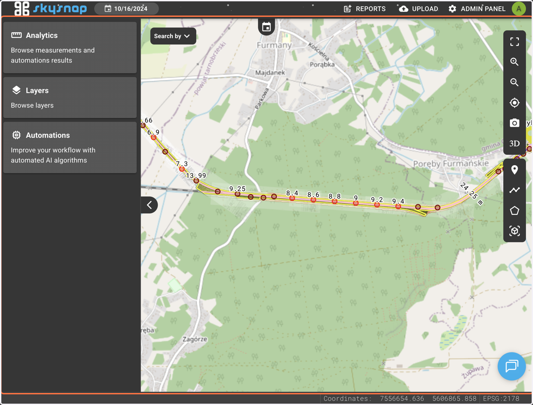
Task: Open the Automations panel
Action: point(70,147)
